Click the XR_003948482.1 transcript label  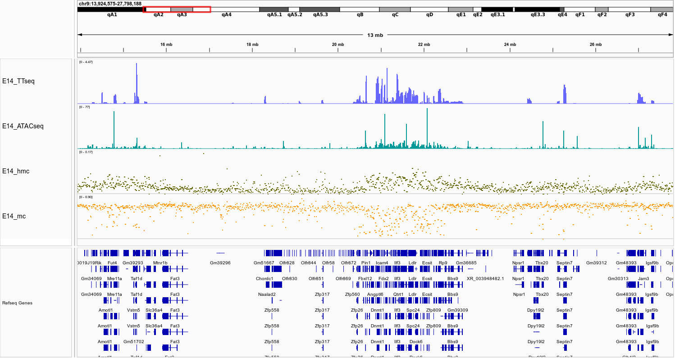pos(485,278)
